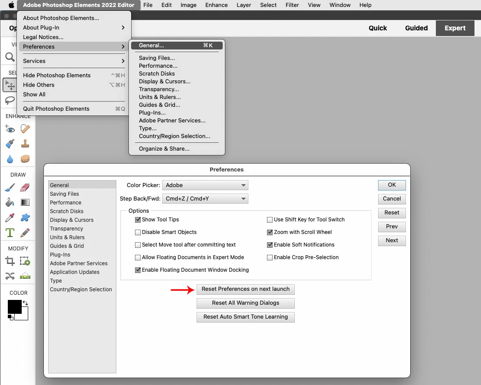Enable Crop Pre-Selection checkbox
481x385 pixels.
pyautogui.click(x=270, y=257)
